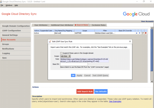This screenshot has width=154, height=108.
Task: Click Base DN Override column header
Action: click(125, 31)
